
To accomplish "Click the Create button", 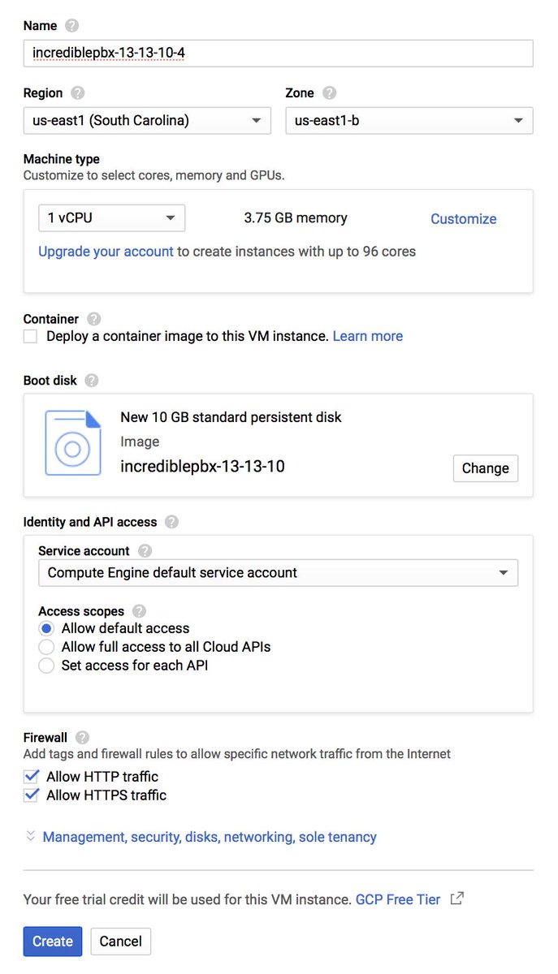I will (x=53, y=941).
